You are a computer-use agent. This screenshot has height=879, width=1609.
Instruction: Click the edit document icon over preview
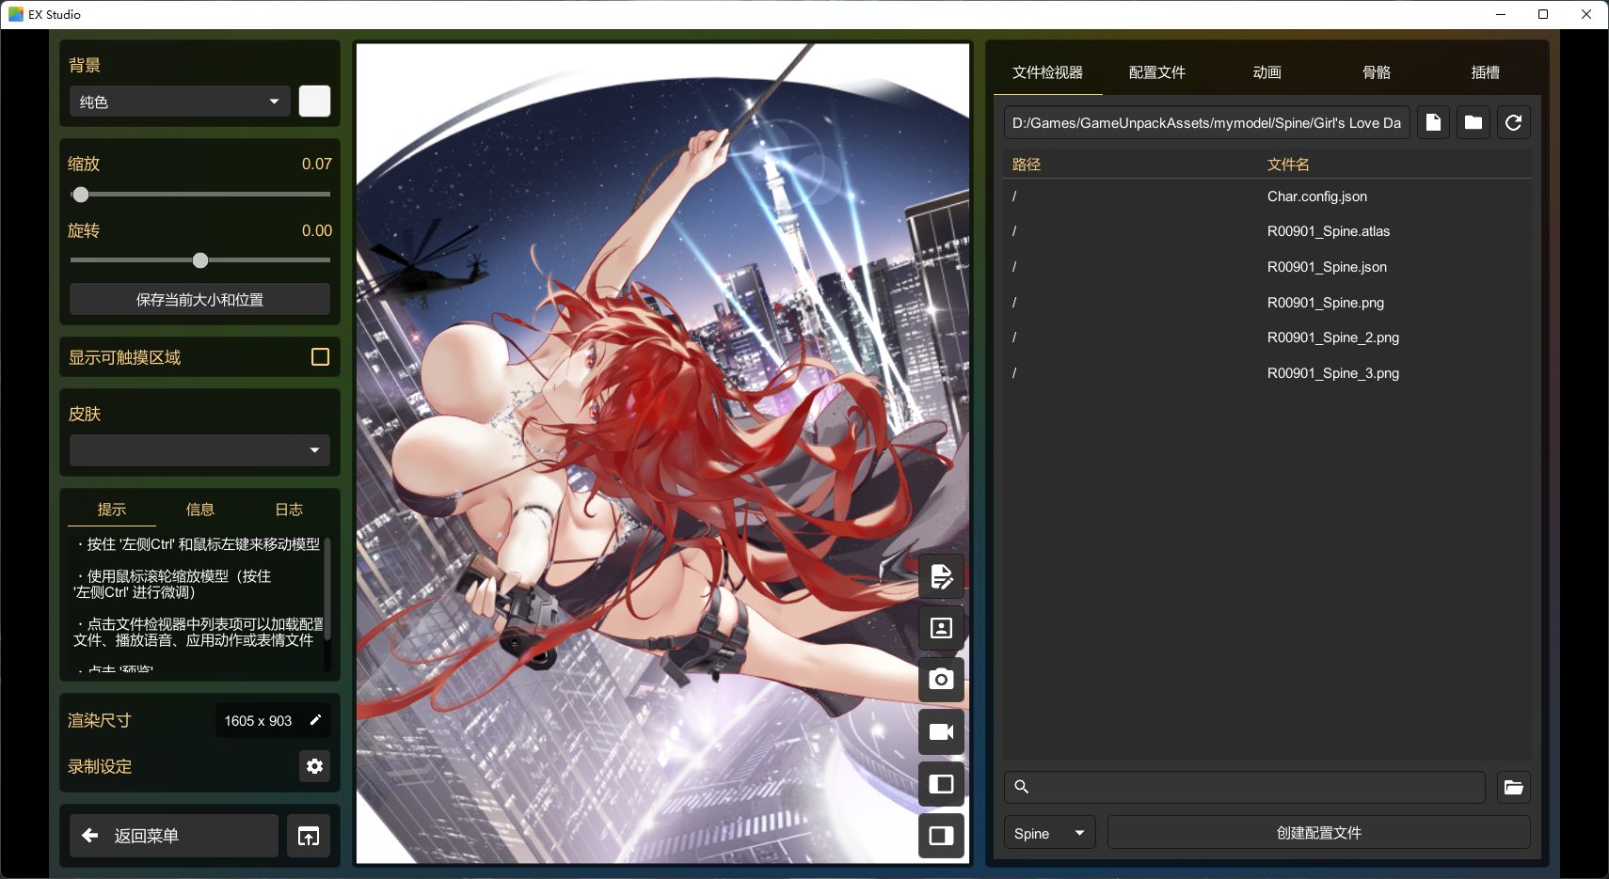click(941, 576)
